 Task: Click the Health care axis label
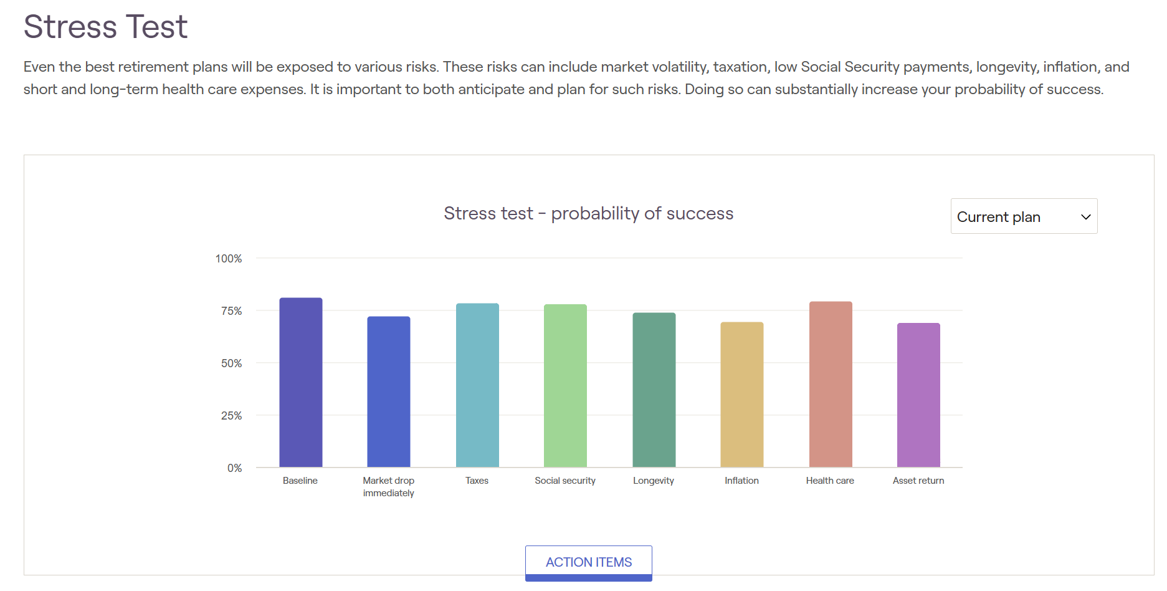(x=830, y=481)
